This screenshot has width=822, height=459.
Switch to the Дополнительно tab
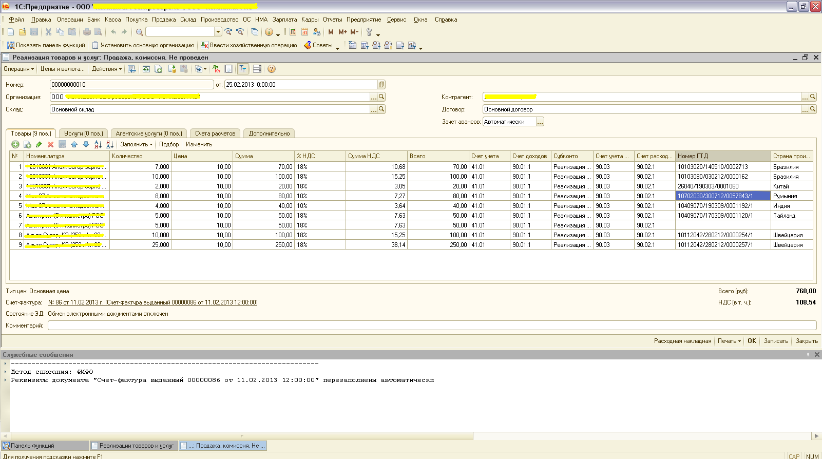tap(269, 133)
